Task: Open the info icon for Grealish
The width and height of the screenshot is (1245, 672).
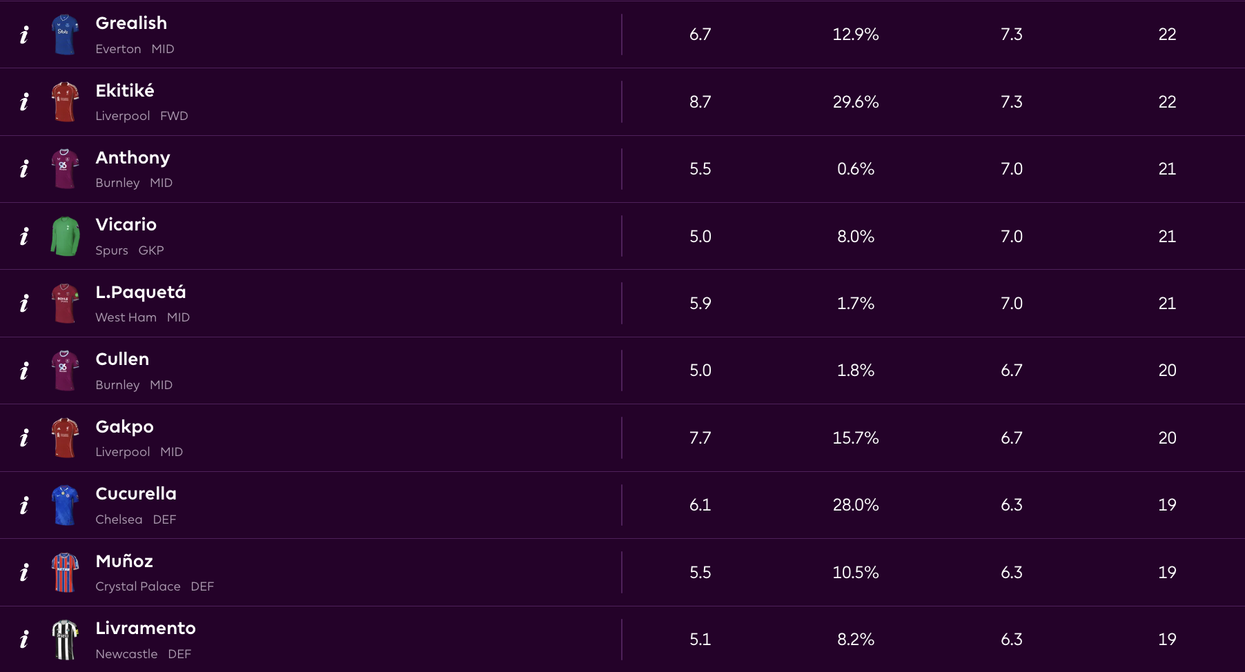Action: point(24,34)
